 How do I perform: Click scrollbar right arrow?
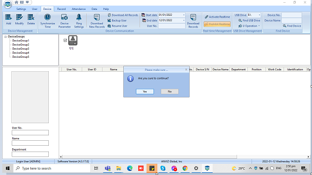(308, 157)
